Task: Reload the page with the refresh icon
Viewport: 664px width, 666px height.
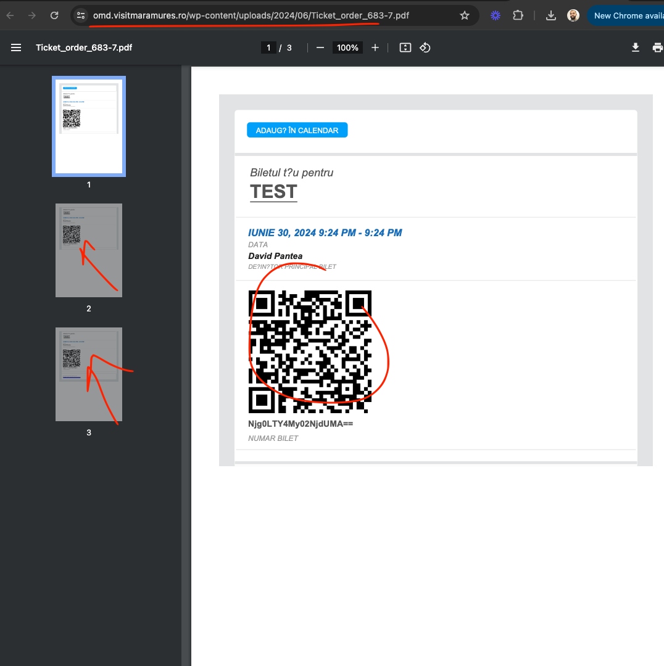Action: coord(54,15)
